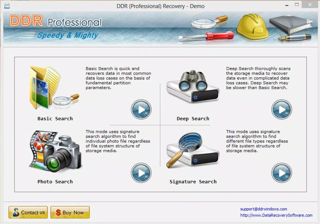This screenshot has width=320, height=224.
Task: Click the Speedy & Mighty tagline
Action: point(68,35)
